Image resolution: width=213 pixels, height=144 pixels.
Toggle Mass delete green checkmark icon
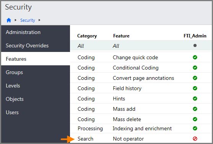click(195, 119)
